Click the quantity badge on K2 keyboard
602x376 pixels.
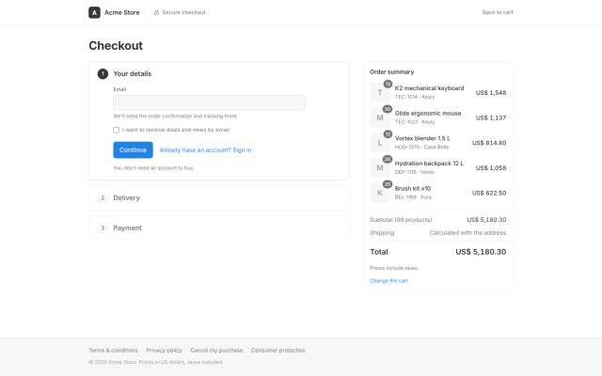[388, 84]
